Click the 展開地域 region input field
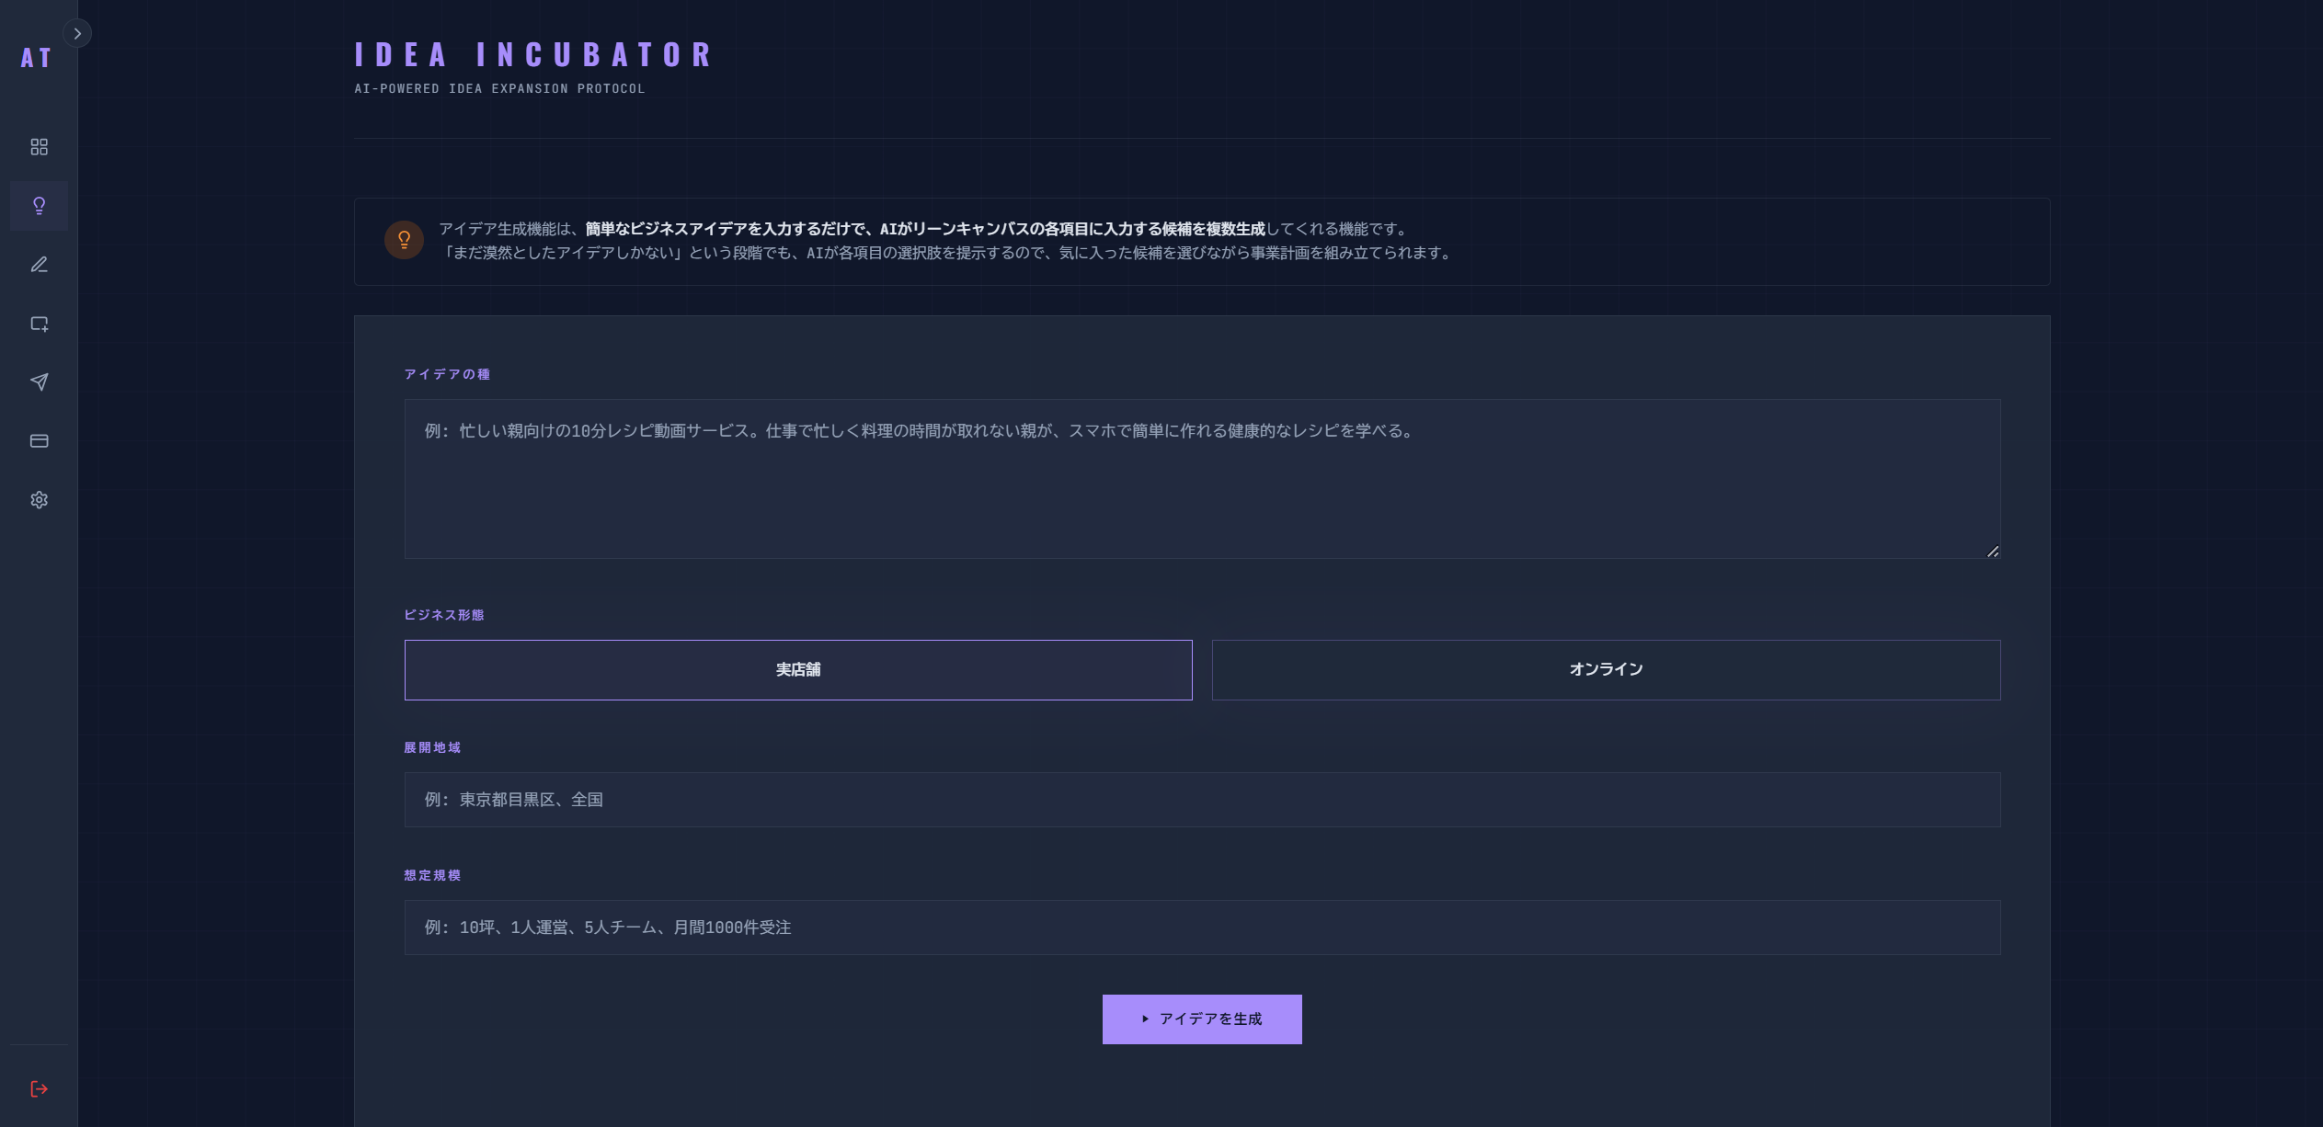 pos(1202,799)
